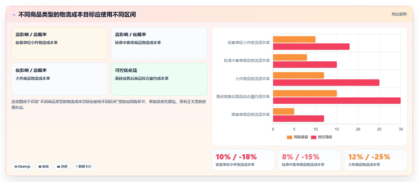Open the 可控优化项 matrix card
This screenshot has height=182, width=419.
[x=159, y=79]
